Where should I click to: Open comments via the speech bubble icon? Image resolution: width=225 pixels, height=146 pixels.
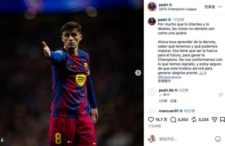click(x=173, y=119)
